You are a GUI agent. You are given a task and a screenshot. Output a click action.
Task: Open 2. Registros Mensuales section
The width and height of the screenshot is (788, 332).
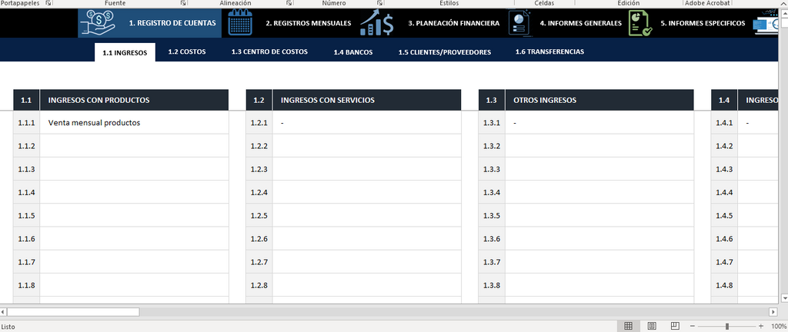pyautogui.click(x=309, y=23)
